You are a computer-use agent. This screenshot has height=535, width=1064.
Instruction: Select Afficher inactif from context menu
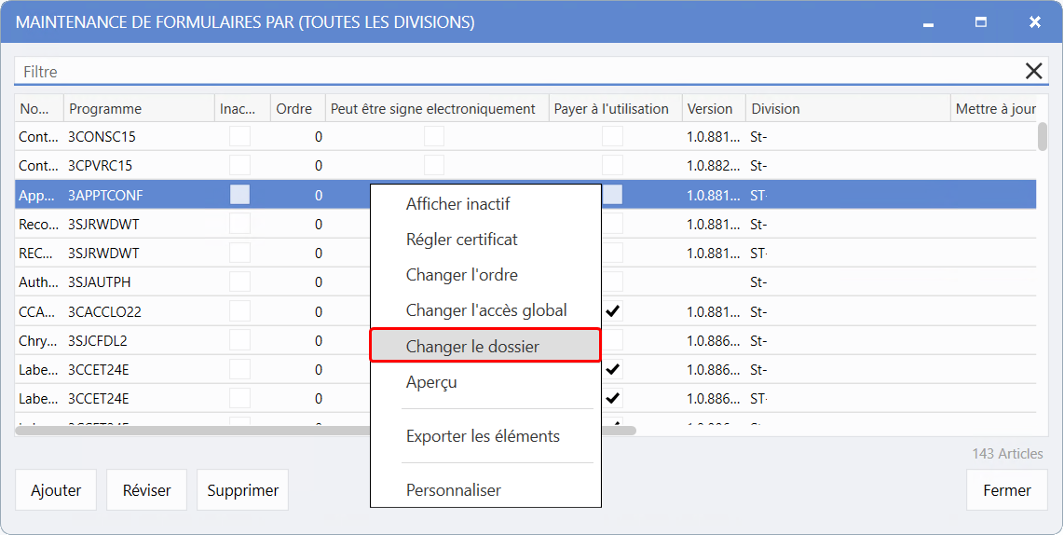coord(457,204)
